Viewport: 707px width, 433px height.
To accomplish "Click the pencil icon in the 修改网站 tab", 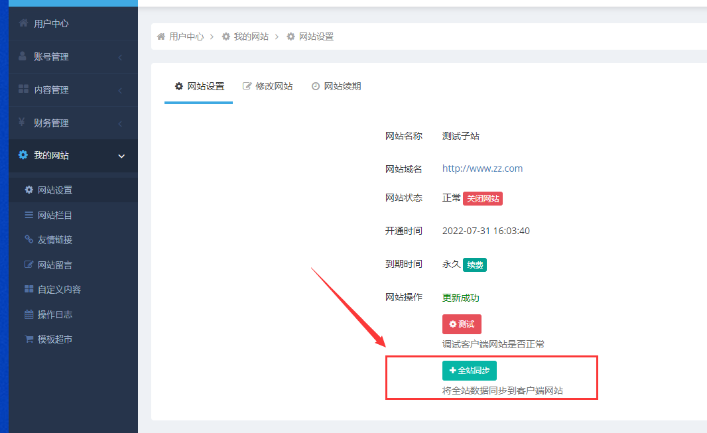I will click(x=247, y=86).
